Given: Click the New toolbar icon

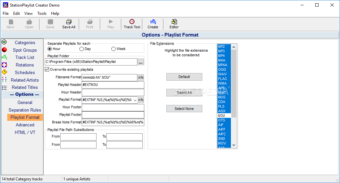Looking at the screenshot, I should coord(11,22).
